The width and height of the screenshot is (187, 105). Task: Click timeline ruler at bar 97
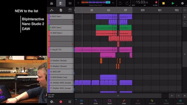[126, 10]
